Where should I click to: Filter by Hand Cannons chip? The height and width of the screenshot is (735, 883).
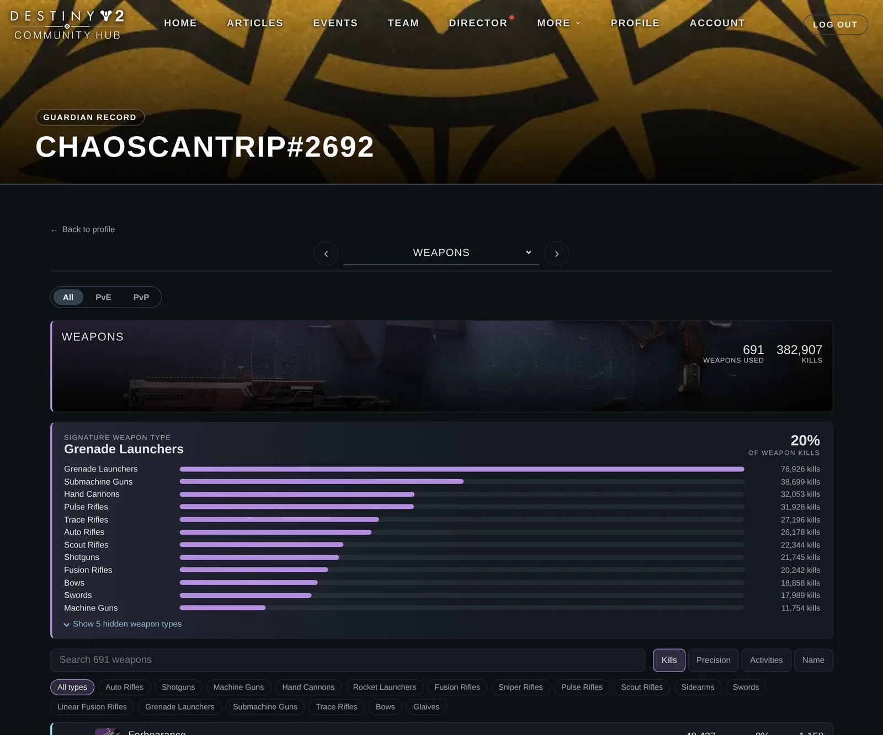[308, 687]
